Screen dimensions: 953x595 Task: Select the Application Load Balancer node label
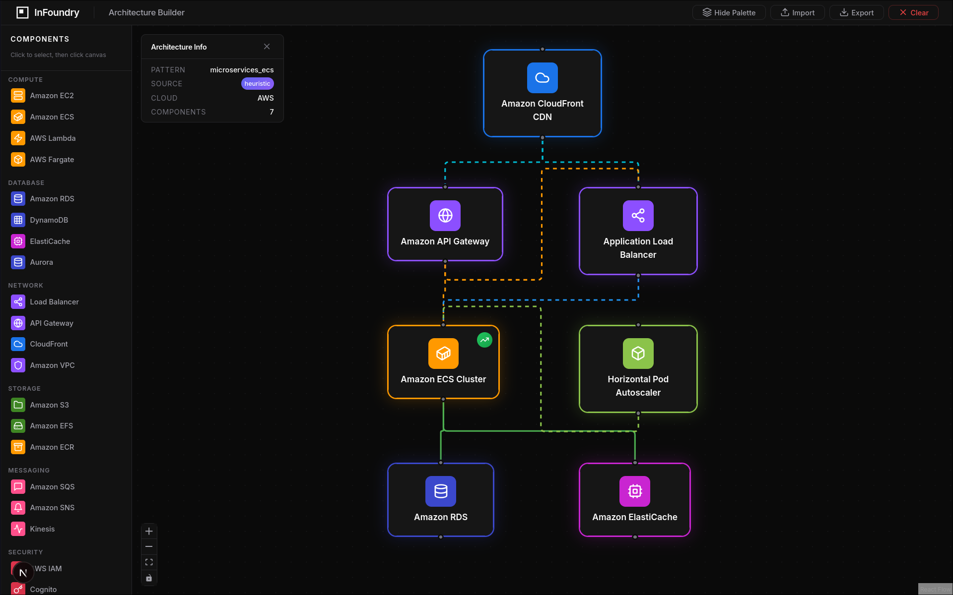(x=638, y=248)
